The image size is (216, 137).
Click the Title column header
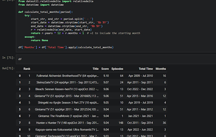96,69
